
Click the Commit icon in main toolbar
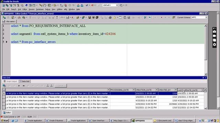78,5
